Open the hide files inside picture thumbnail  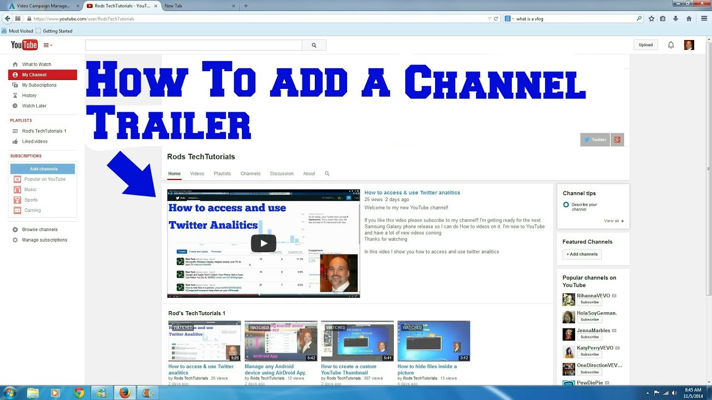pos(433,341)
